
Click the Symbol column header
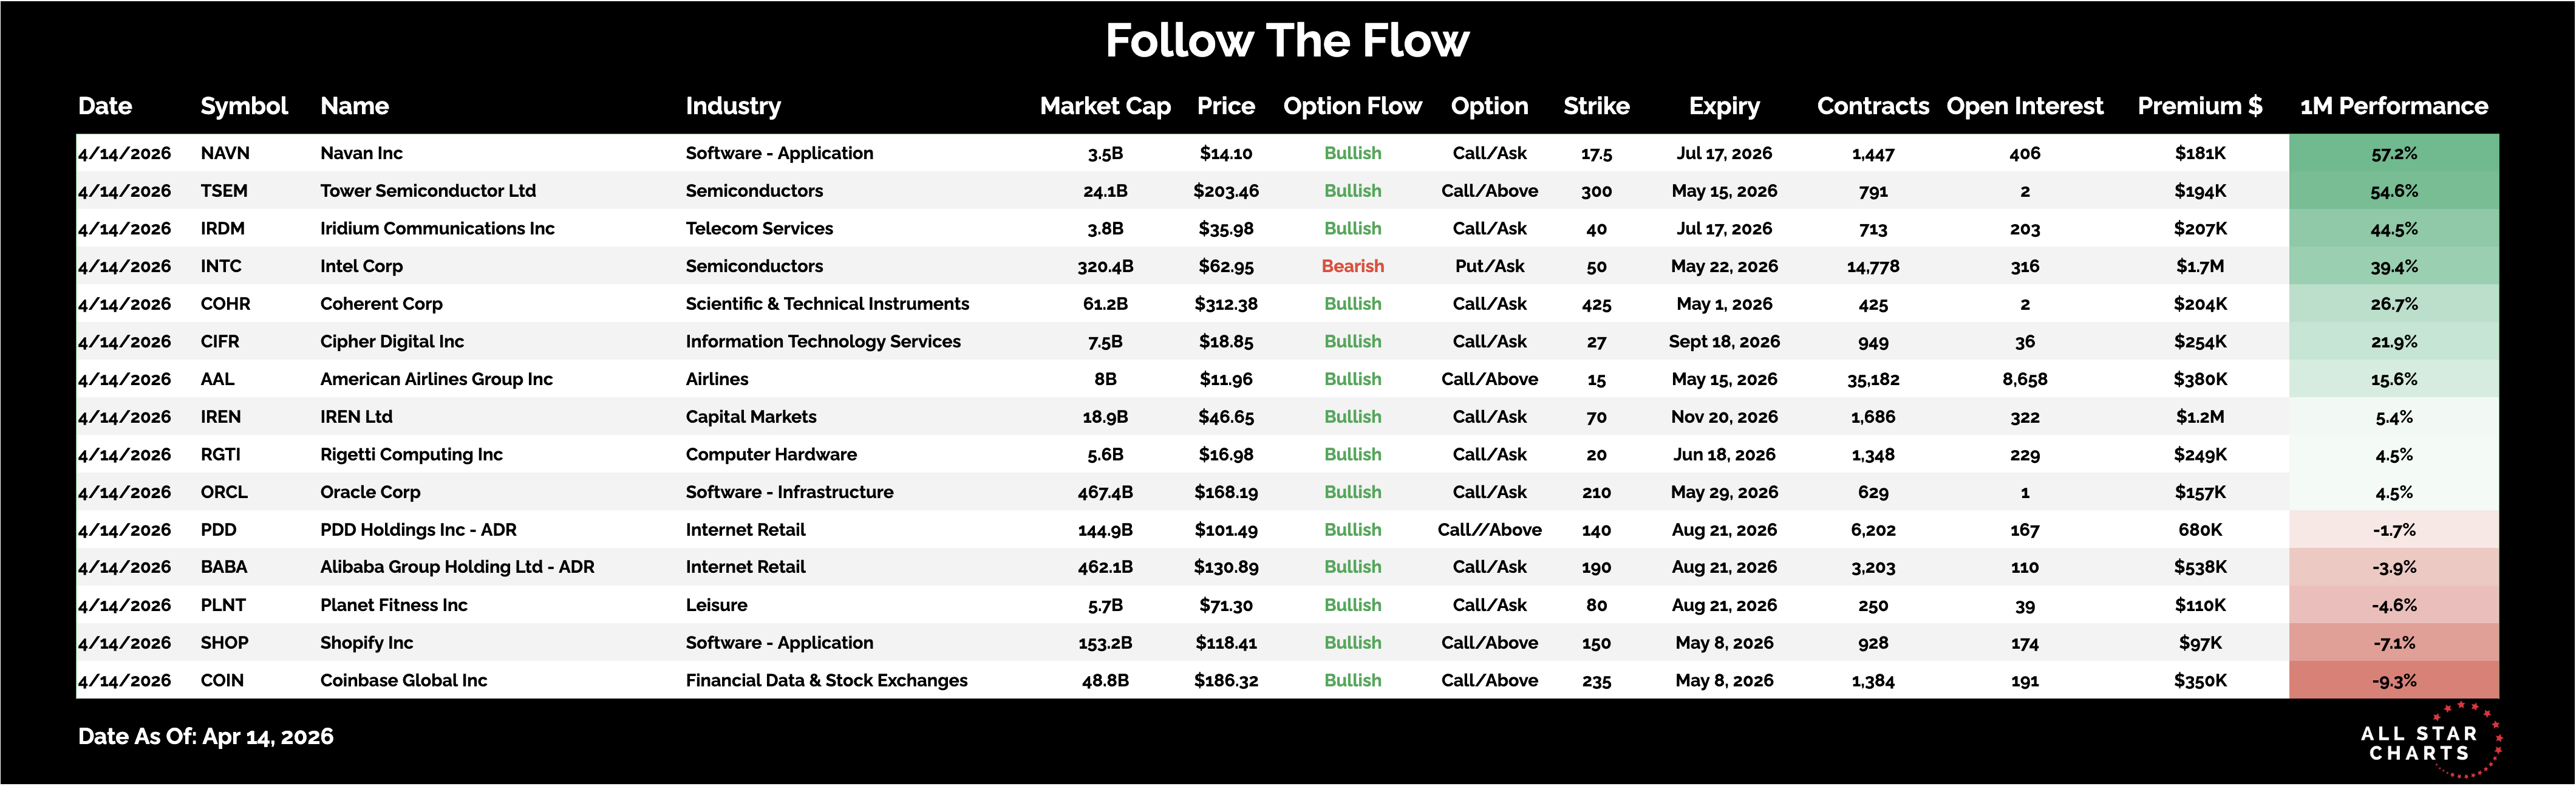[x=243, y=106]
